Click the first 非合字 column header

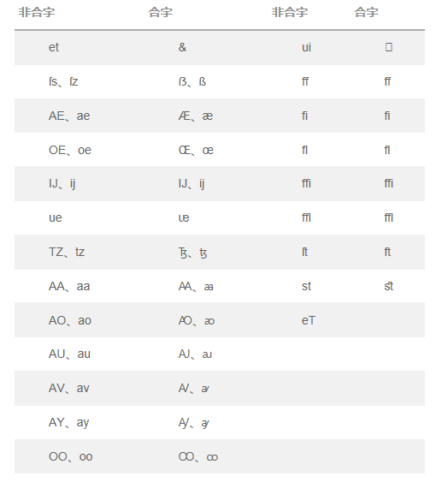[37, 13]
